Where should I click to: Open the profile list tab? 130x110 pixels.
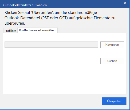pyautogui.click(x=10, y=31)
